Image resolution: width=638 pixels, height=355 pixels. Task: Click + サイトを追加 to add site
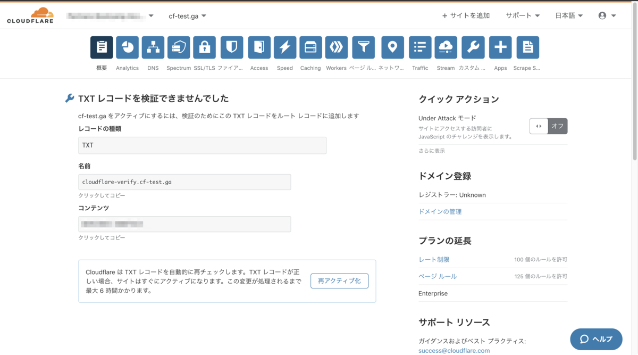pos(466,16)
